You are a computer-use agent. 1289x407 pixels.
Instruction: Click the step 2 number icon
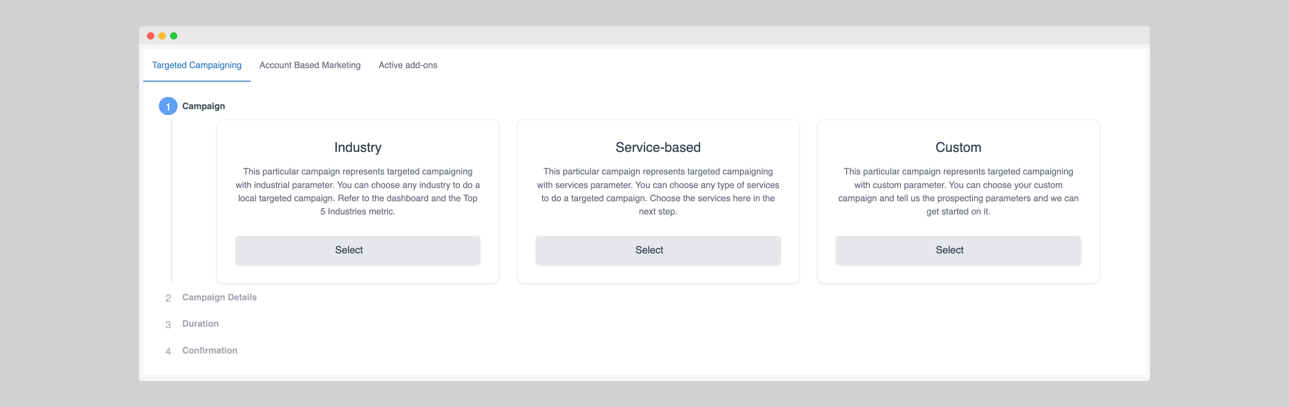coord(168,298)
